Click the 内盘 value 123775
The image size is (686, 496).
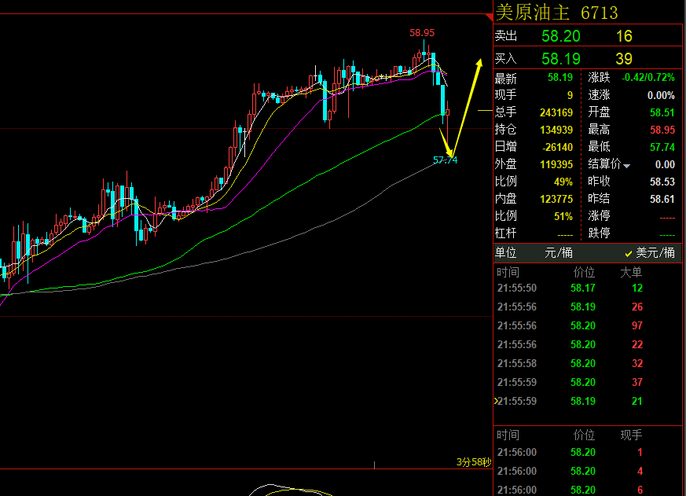click(x=556, y=199)
